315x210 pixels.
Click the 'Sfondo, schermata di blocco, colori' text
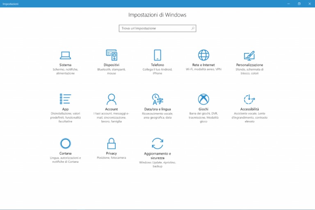[x=249, y=71]
